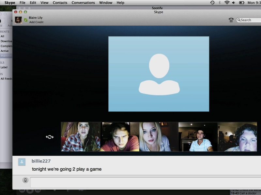Click the Bluetooth menu bar icon
This screenshot has height=195, width=261.
tap(220, 3)
